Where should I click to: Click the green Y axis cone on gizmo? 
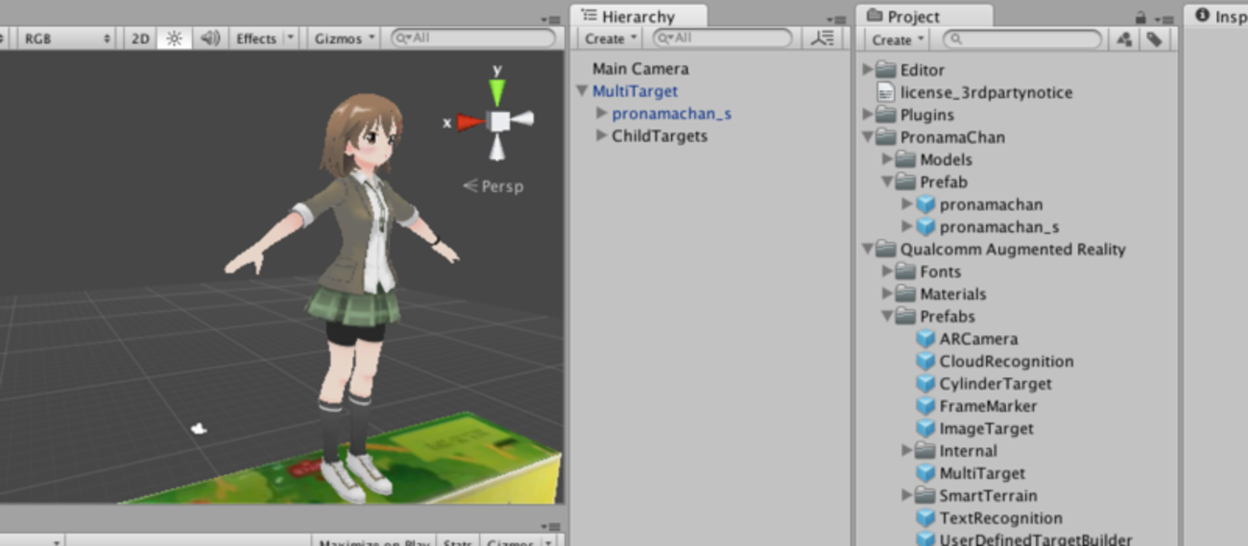coord(496,91)
